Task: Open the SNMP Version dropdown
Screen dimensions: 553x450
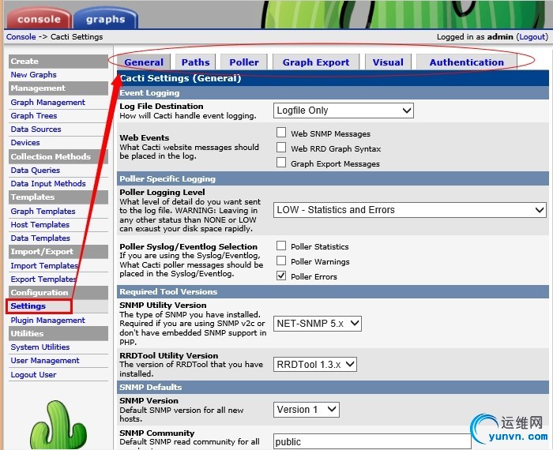Action: pos(307,410)
